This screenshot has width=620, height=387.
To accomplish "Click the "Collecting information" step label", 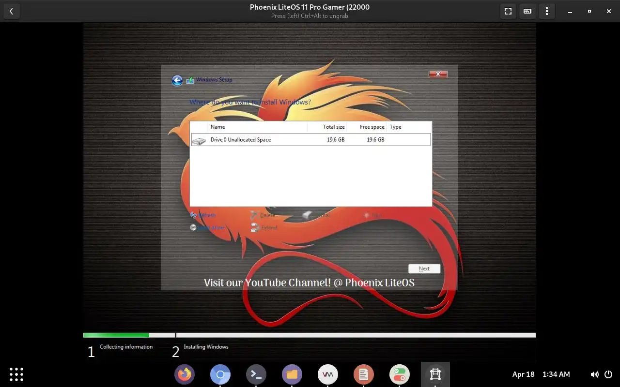I will (x=126, y=347).
